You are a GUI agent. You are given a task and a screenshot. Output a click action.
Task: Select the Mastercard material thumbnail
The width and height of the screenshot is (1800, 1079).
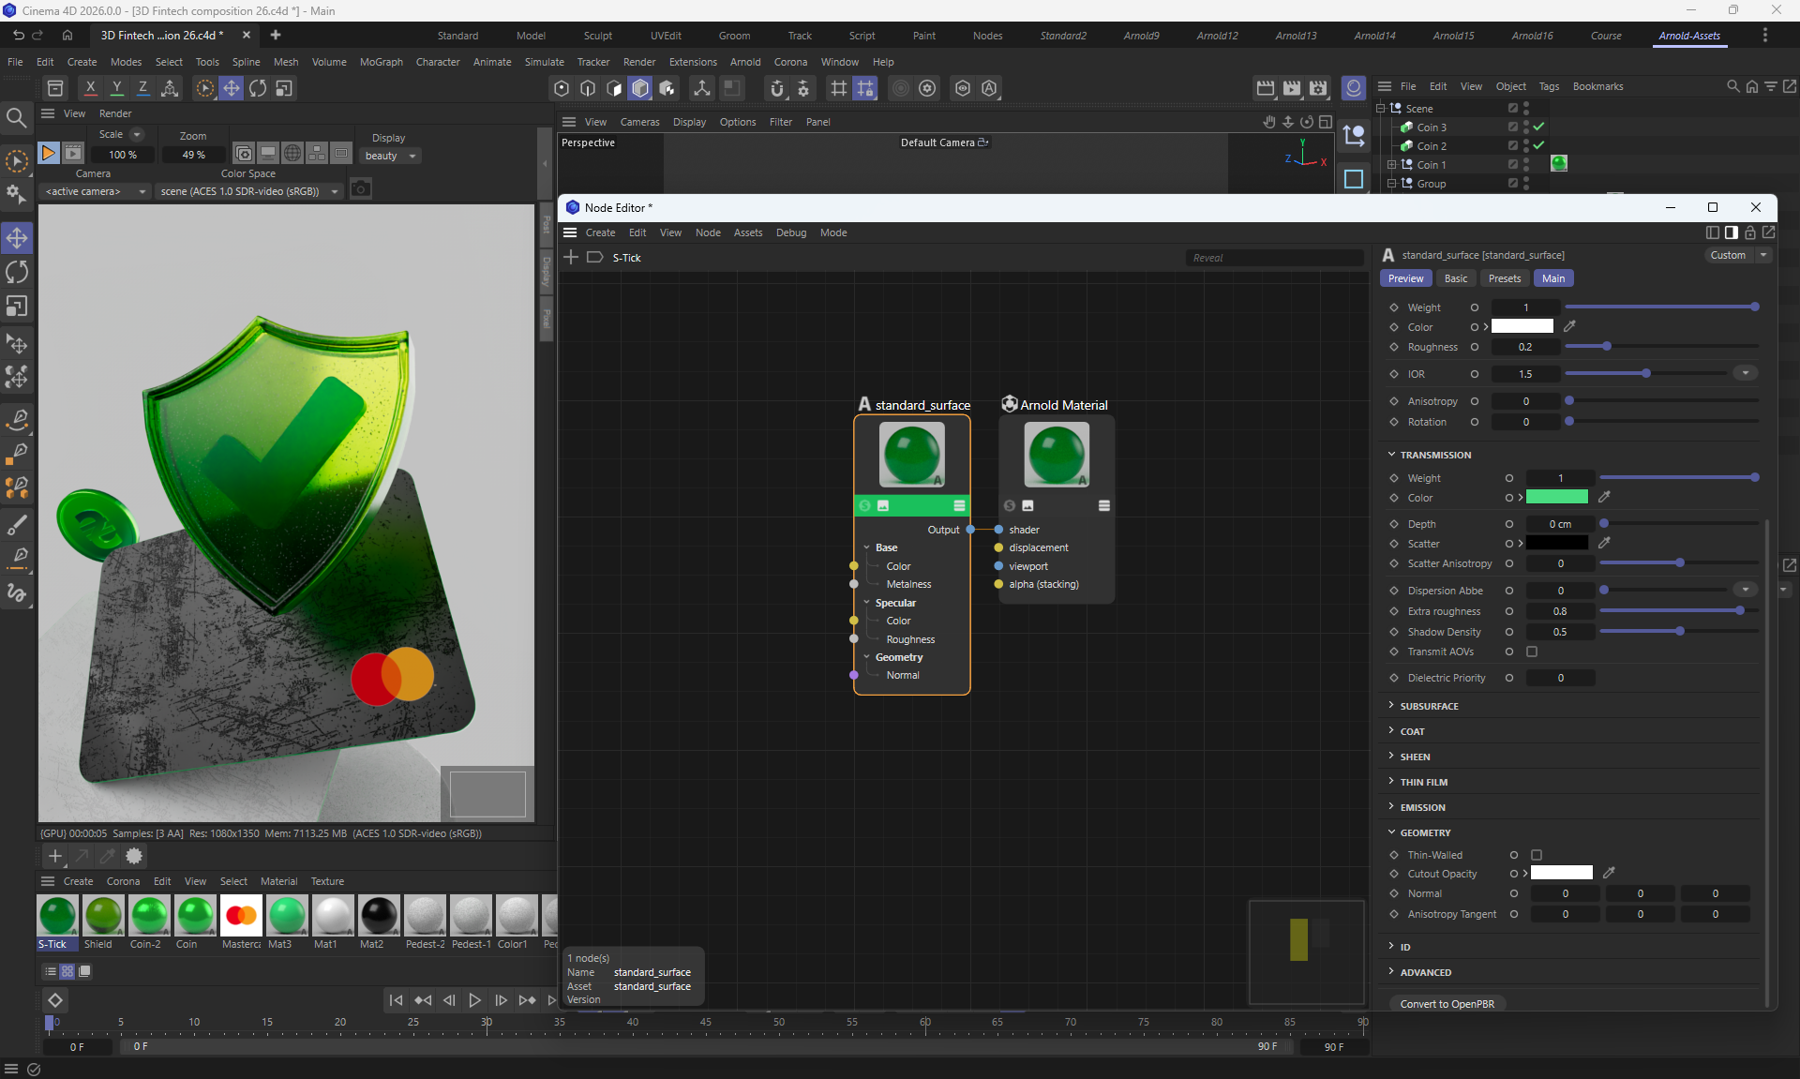241,916
